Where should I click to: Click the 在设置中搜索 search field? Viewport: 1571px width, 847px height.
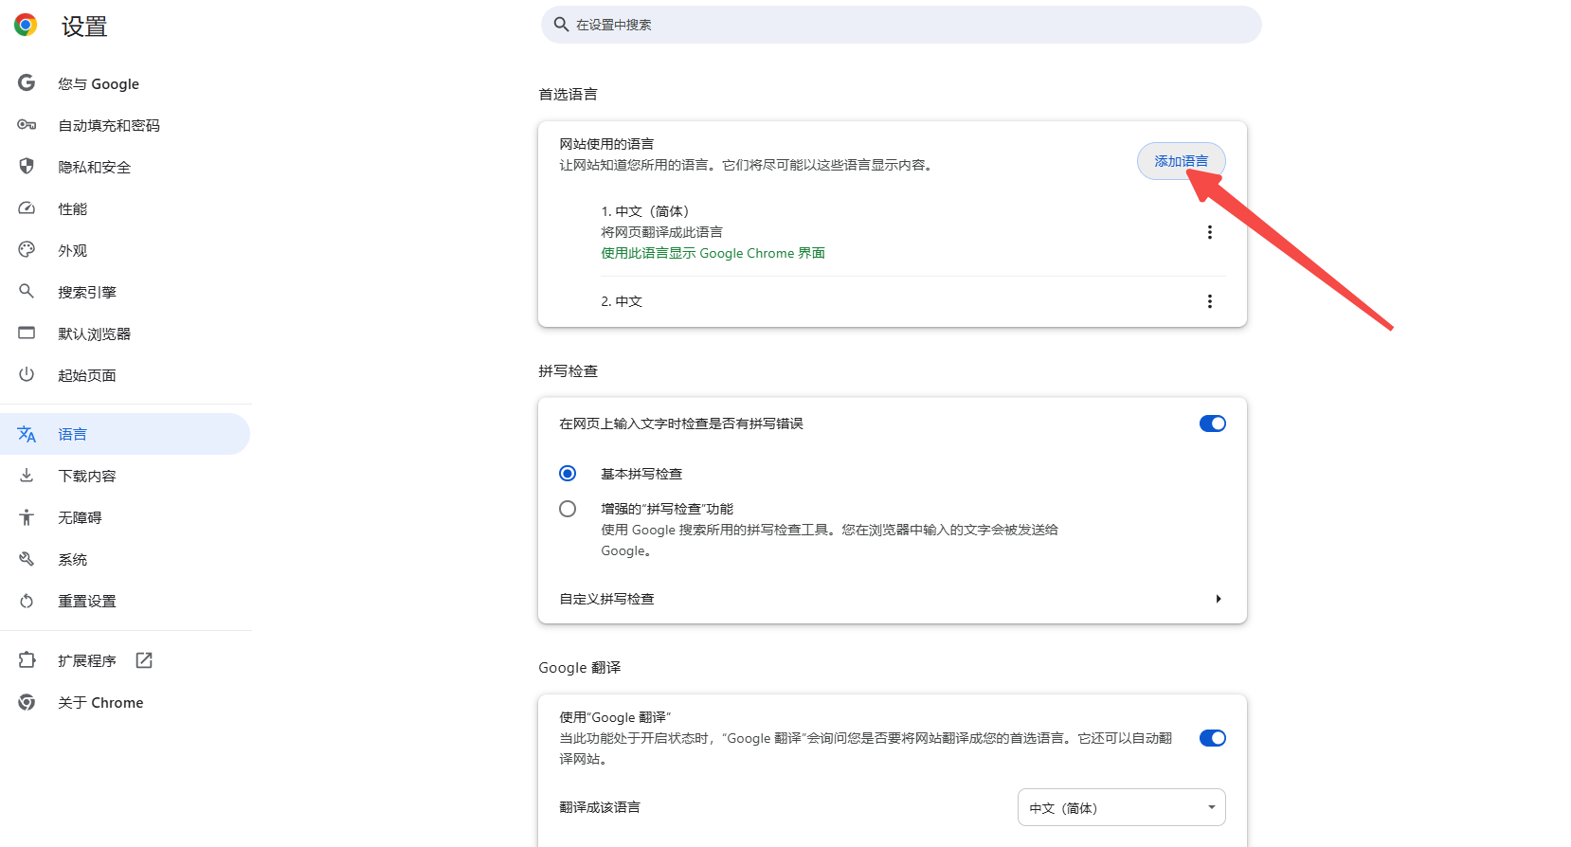901,25
